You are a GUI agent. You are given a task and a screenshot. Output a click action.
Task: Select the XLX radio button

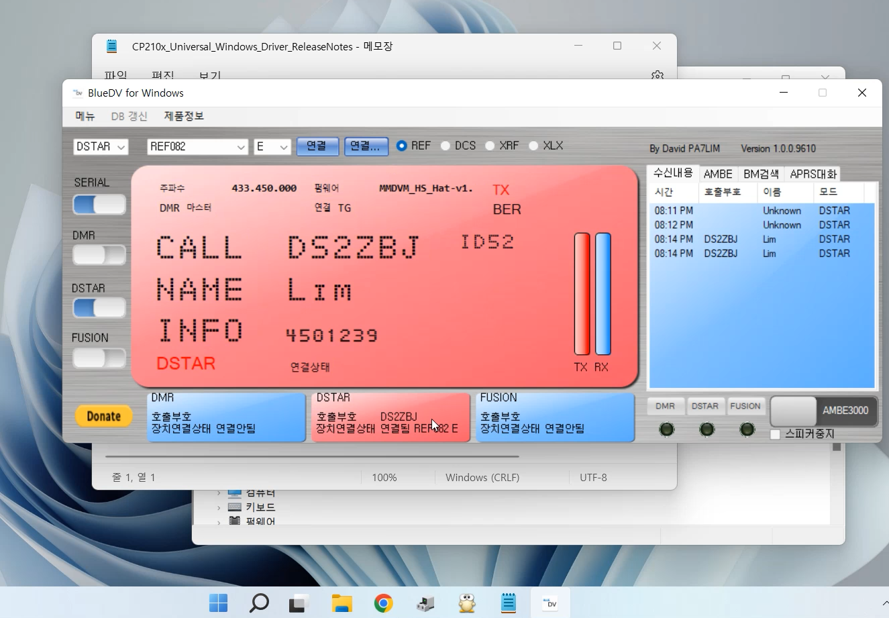[x=533, y=146]
